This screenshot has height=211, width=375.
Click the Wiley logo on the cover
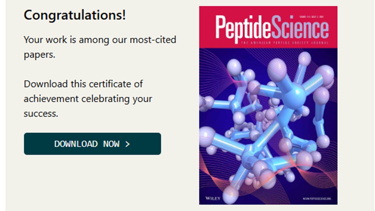(x=212, y=198)
